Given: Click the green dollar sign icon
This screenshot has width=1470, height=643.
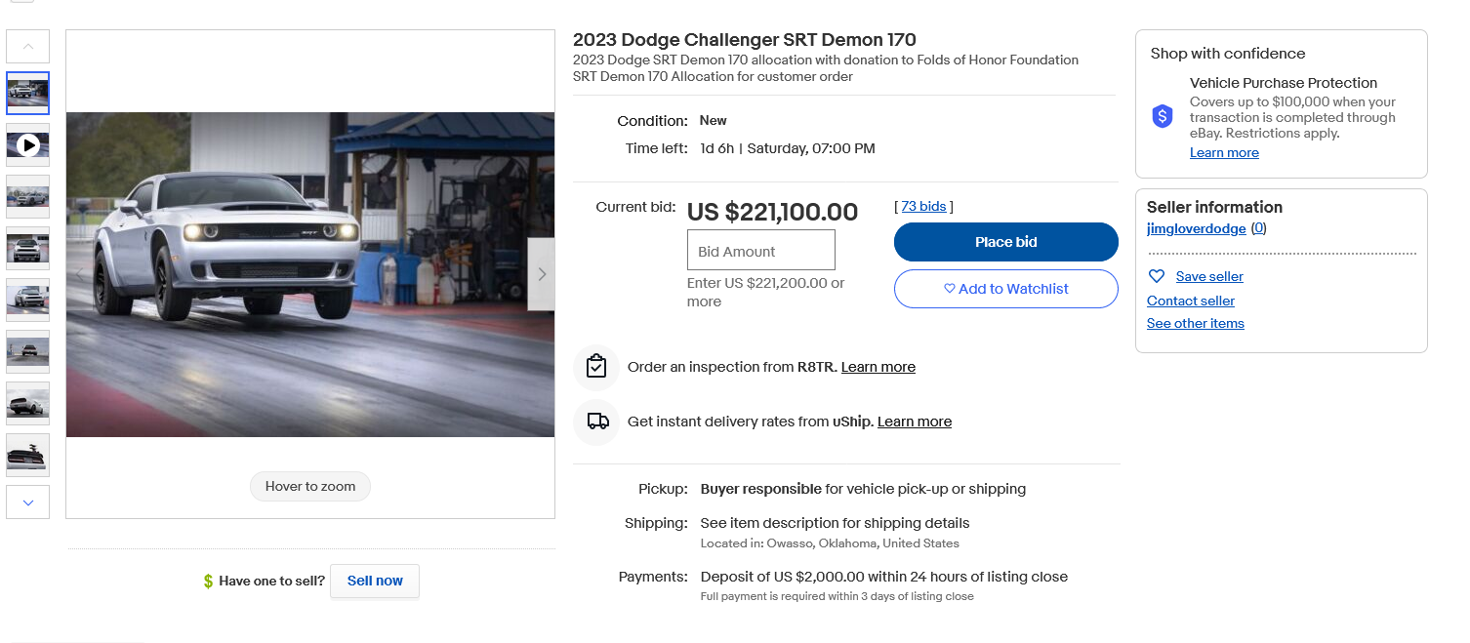Looking at the screenshot, I should point(208,582).
